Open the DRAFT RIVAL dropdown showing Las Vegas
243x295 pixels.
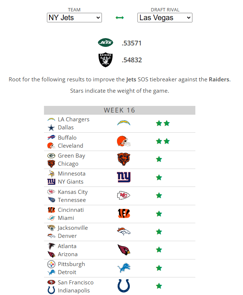pos(165,18)
